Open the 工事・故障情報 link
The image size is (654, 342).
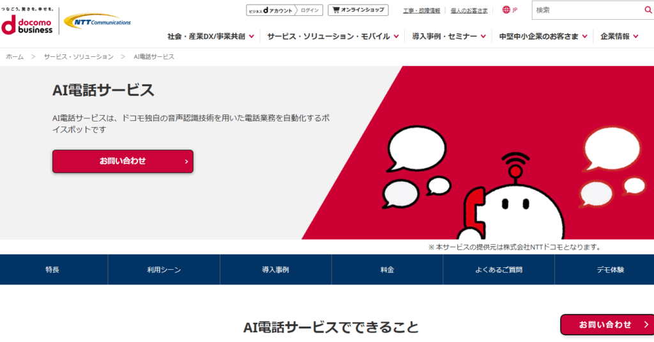coord(422,11)
